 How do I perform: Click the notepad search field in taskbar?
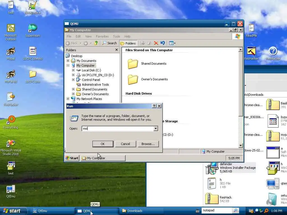tap(217, 211)
